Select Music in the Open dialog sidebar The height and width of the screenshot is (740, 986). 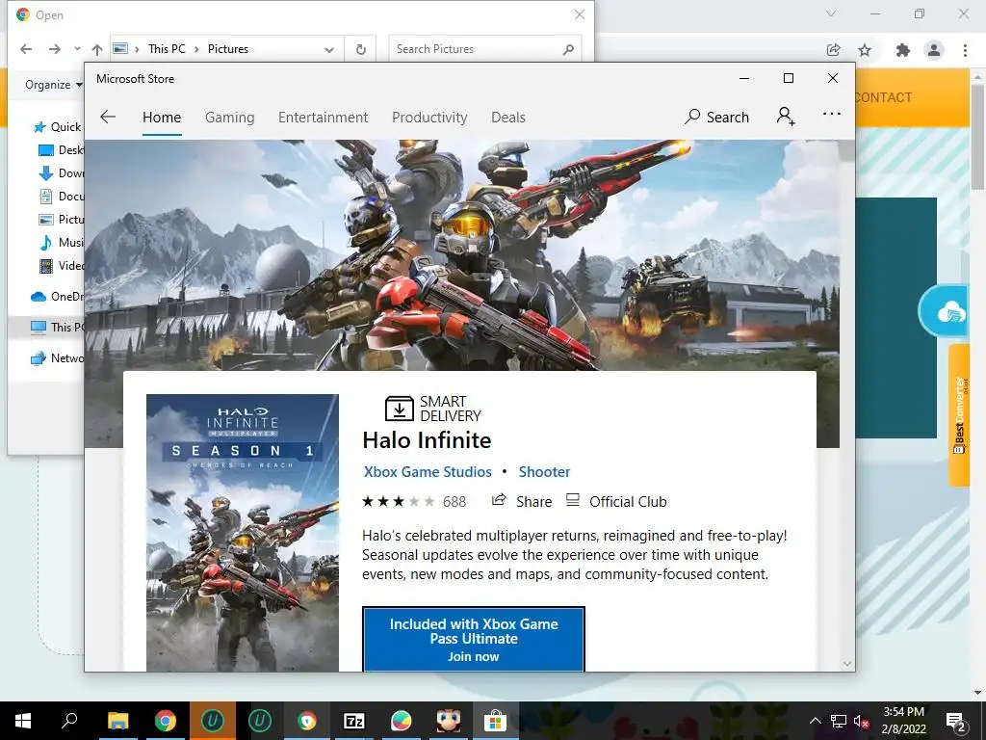coord(61,242)
